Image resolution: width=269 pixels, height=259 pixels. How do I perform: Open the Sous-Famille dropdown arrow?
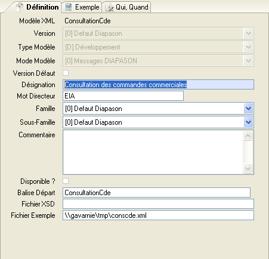[248, 122]
